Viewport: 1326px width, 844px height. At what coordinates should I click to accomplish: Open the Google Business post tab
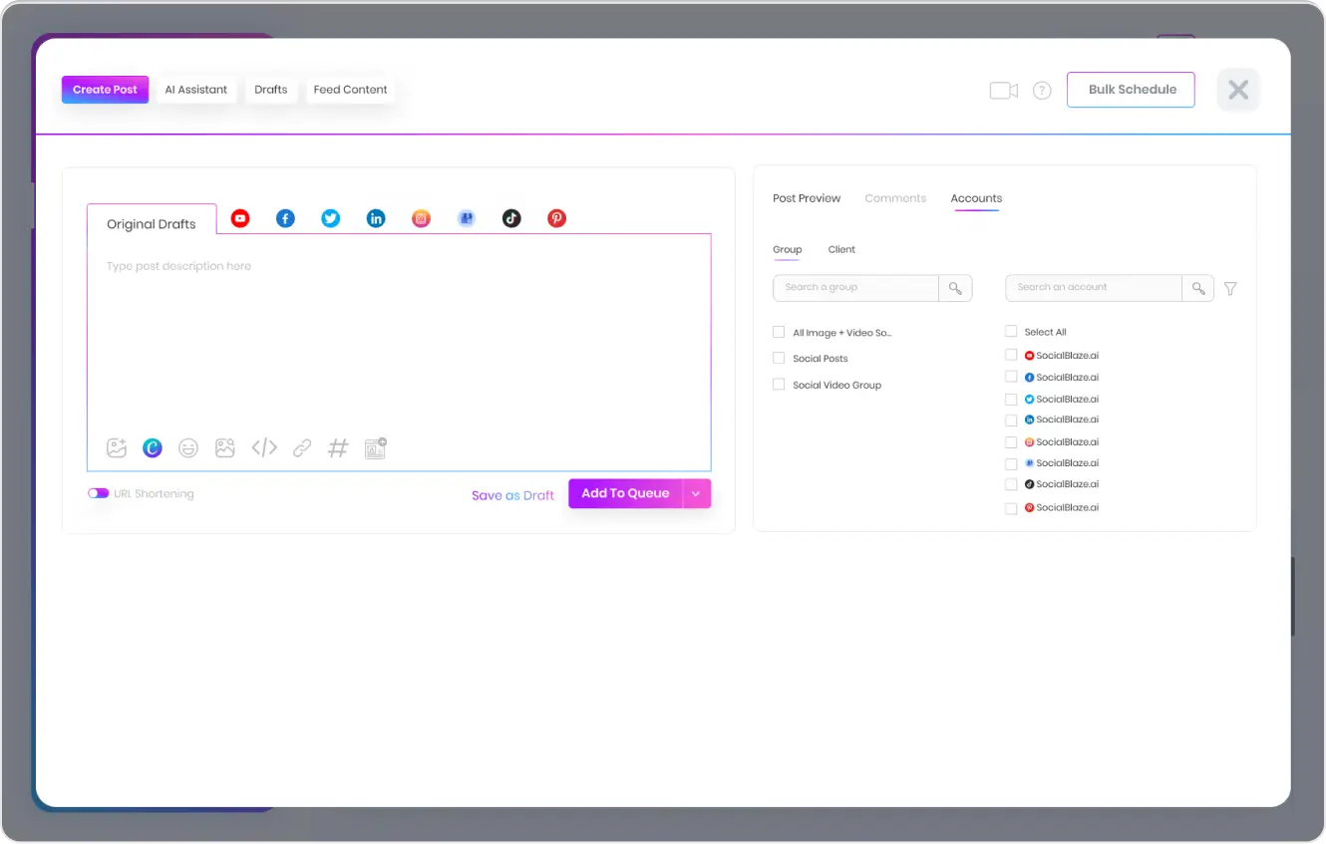467,218
